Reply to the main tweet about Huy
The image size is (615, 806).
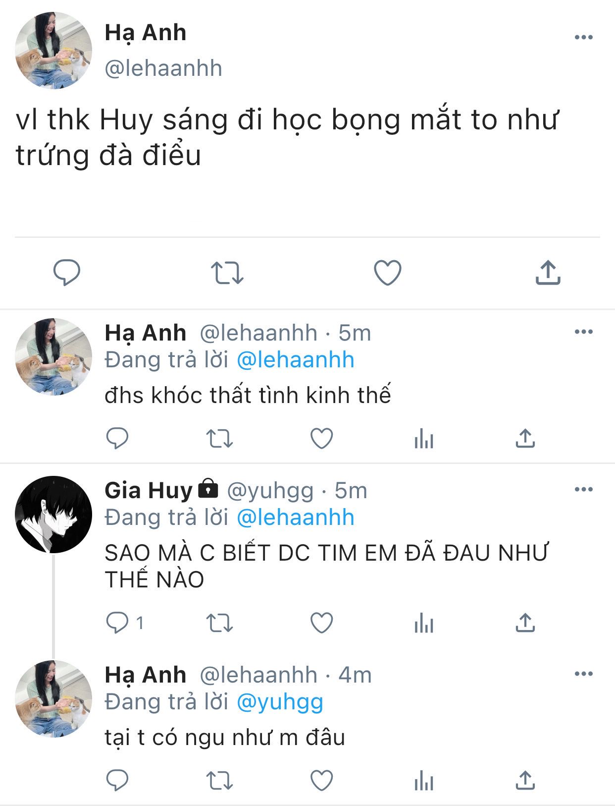(67, 272)
